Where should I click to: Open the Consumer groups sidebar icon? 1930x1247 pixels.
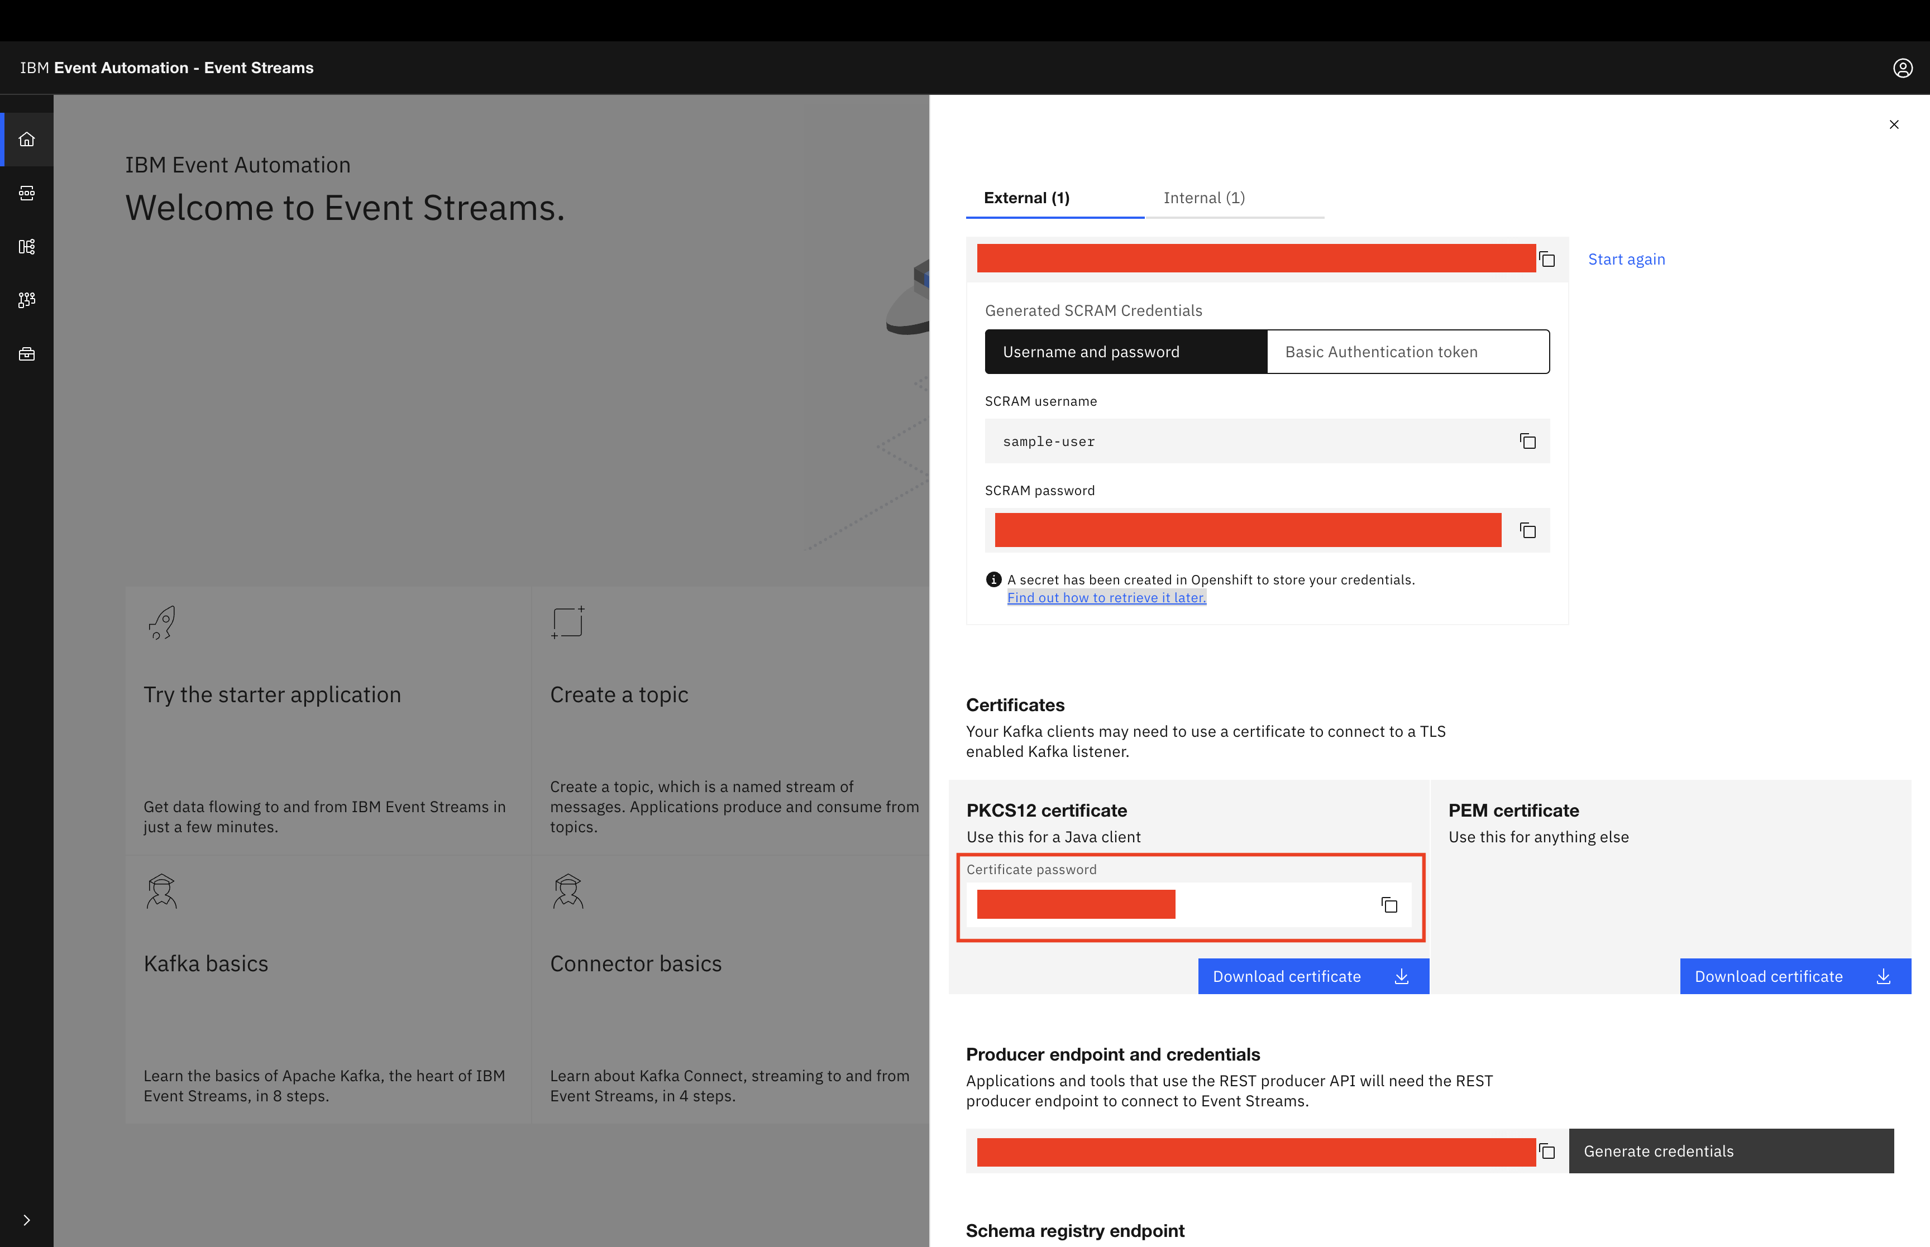click(27, 300)
